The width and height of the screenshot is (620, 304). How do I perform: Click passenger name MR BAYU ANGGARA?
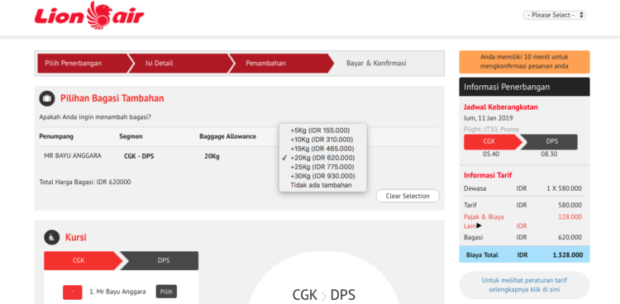pyautogui.click(x=73, y=156)
